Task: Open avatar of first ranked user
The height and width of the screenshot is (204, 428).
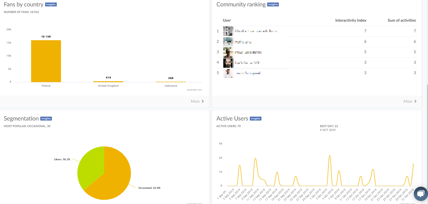Action: [x=228, y=31]
